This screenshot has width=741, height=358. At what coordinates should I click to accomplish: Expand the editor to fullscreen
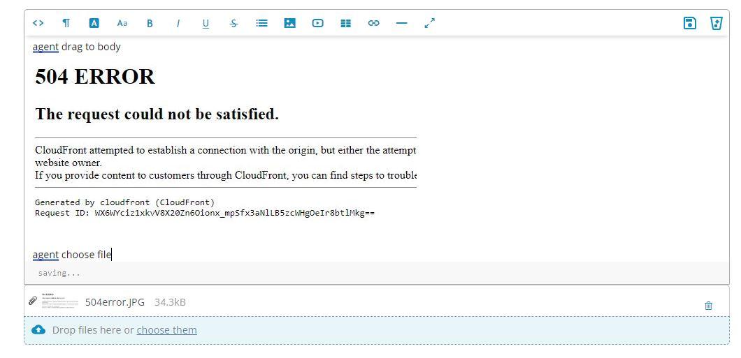(x=429, y=23)
